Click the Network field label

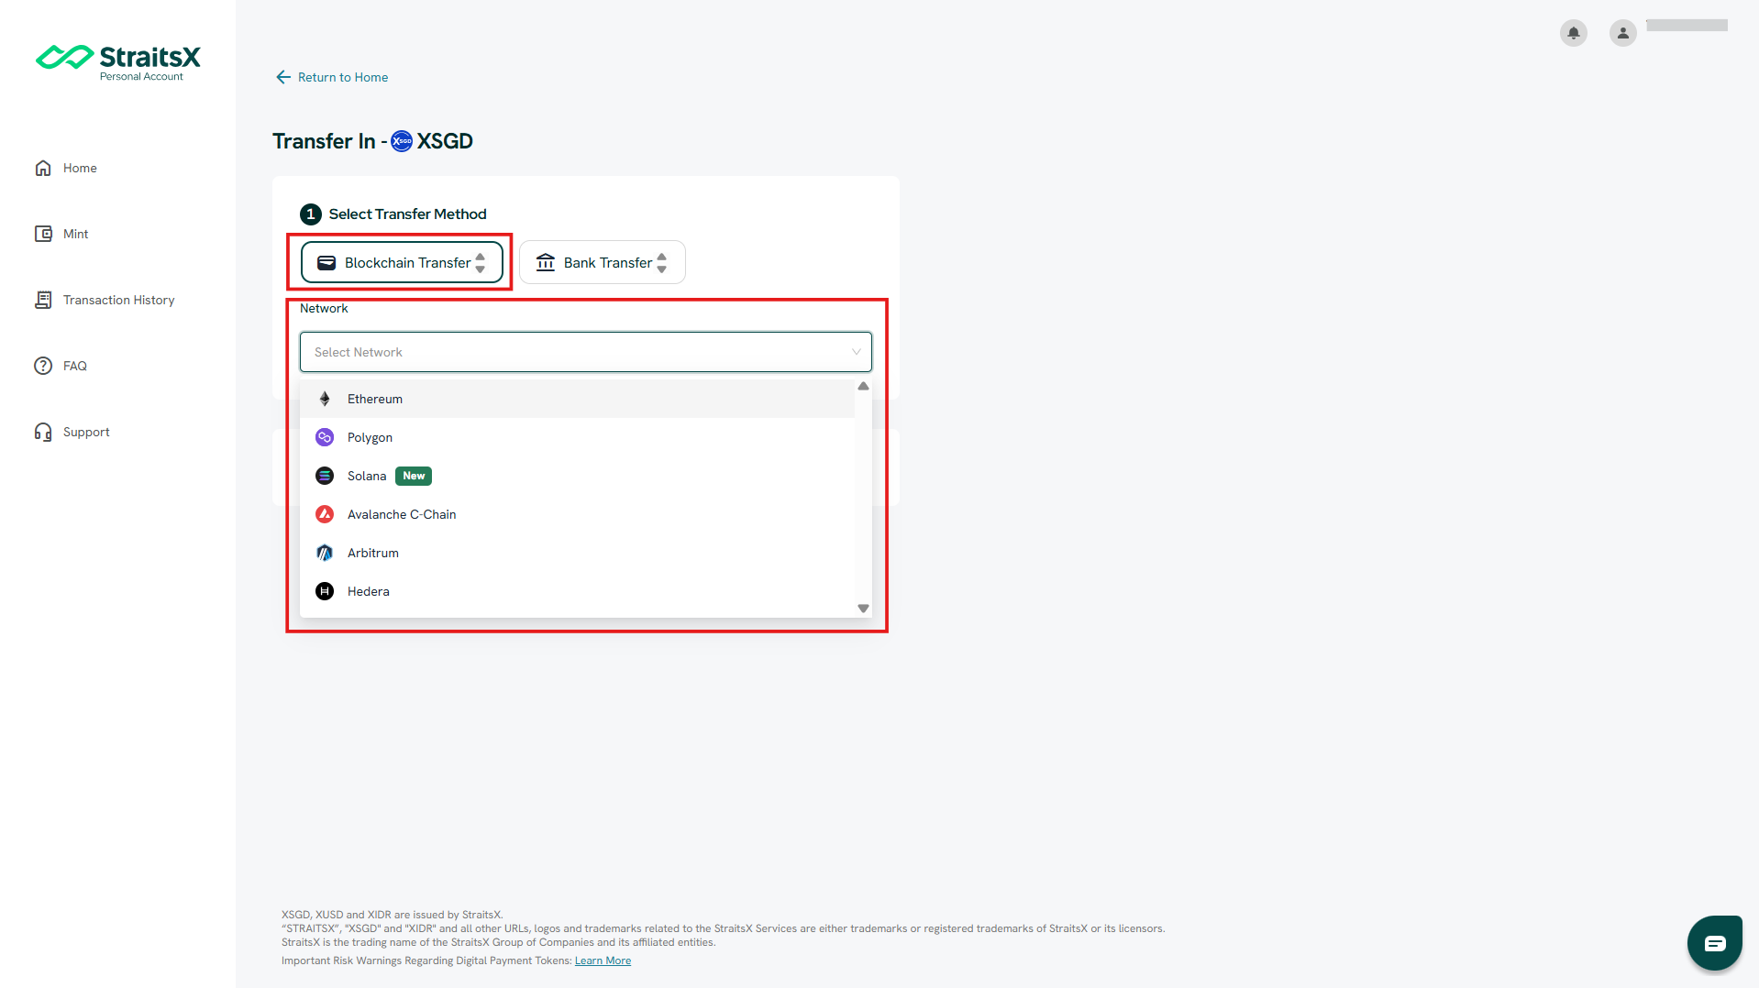(x=324, y=308)
